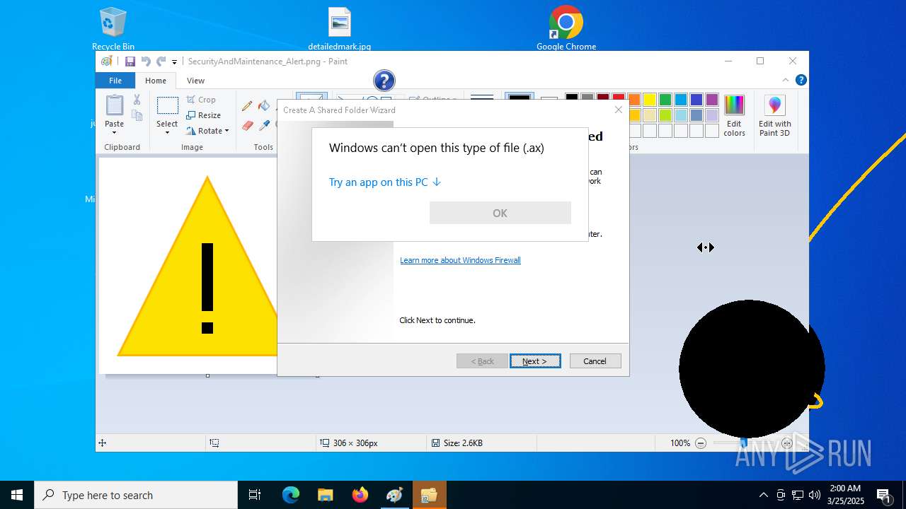Pick the indigo palette color

pyautogui.click(x=696, y=100)
